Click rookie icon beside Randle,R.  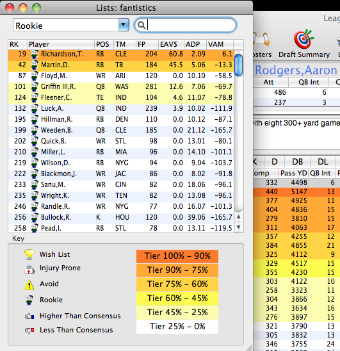34,207
